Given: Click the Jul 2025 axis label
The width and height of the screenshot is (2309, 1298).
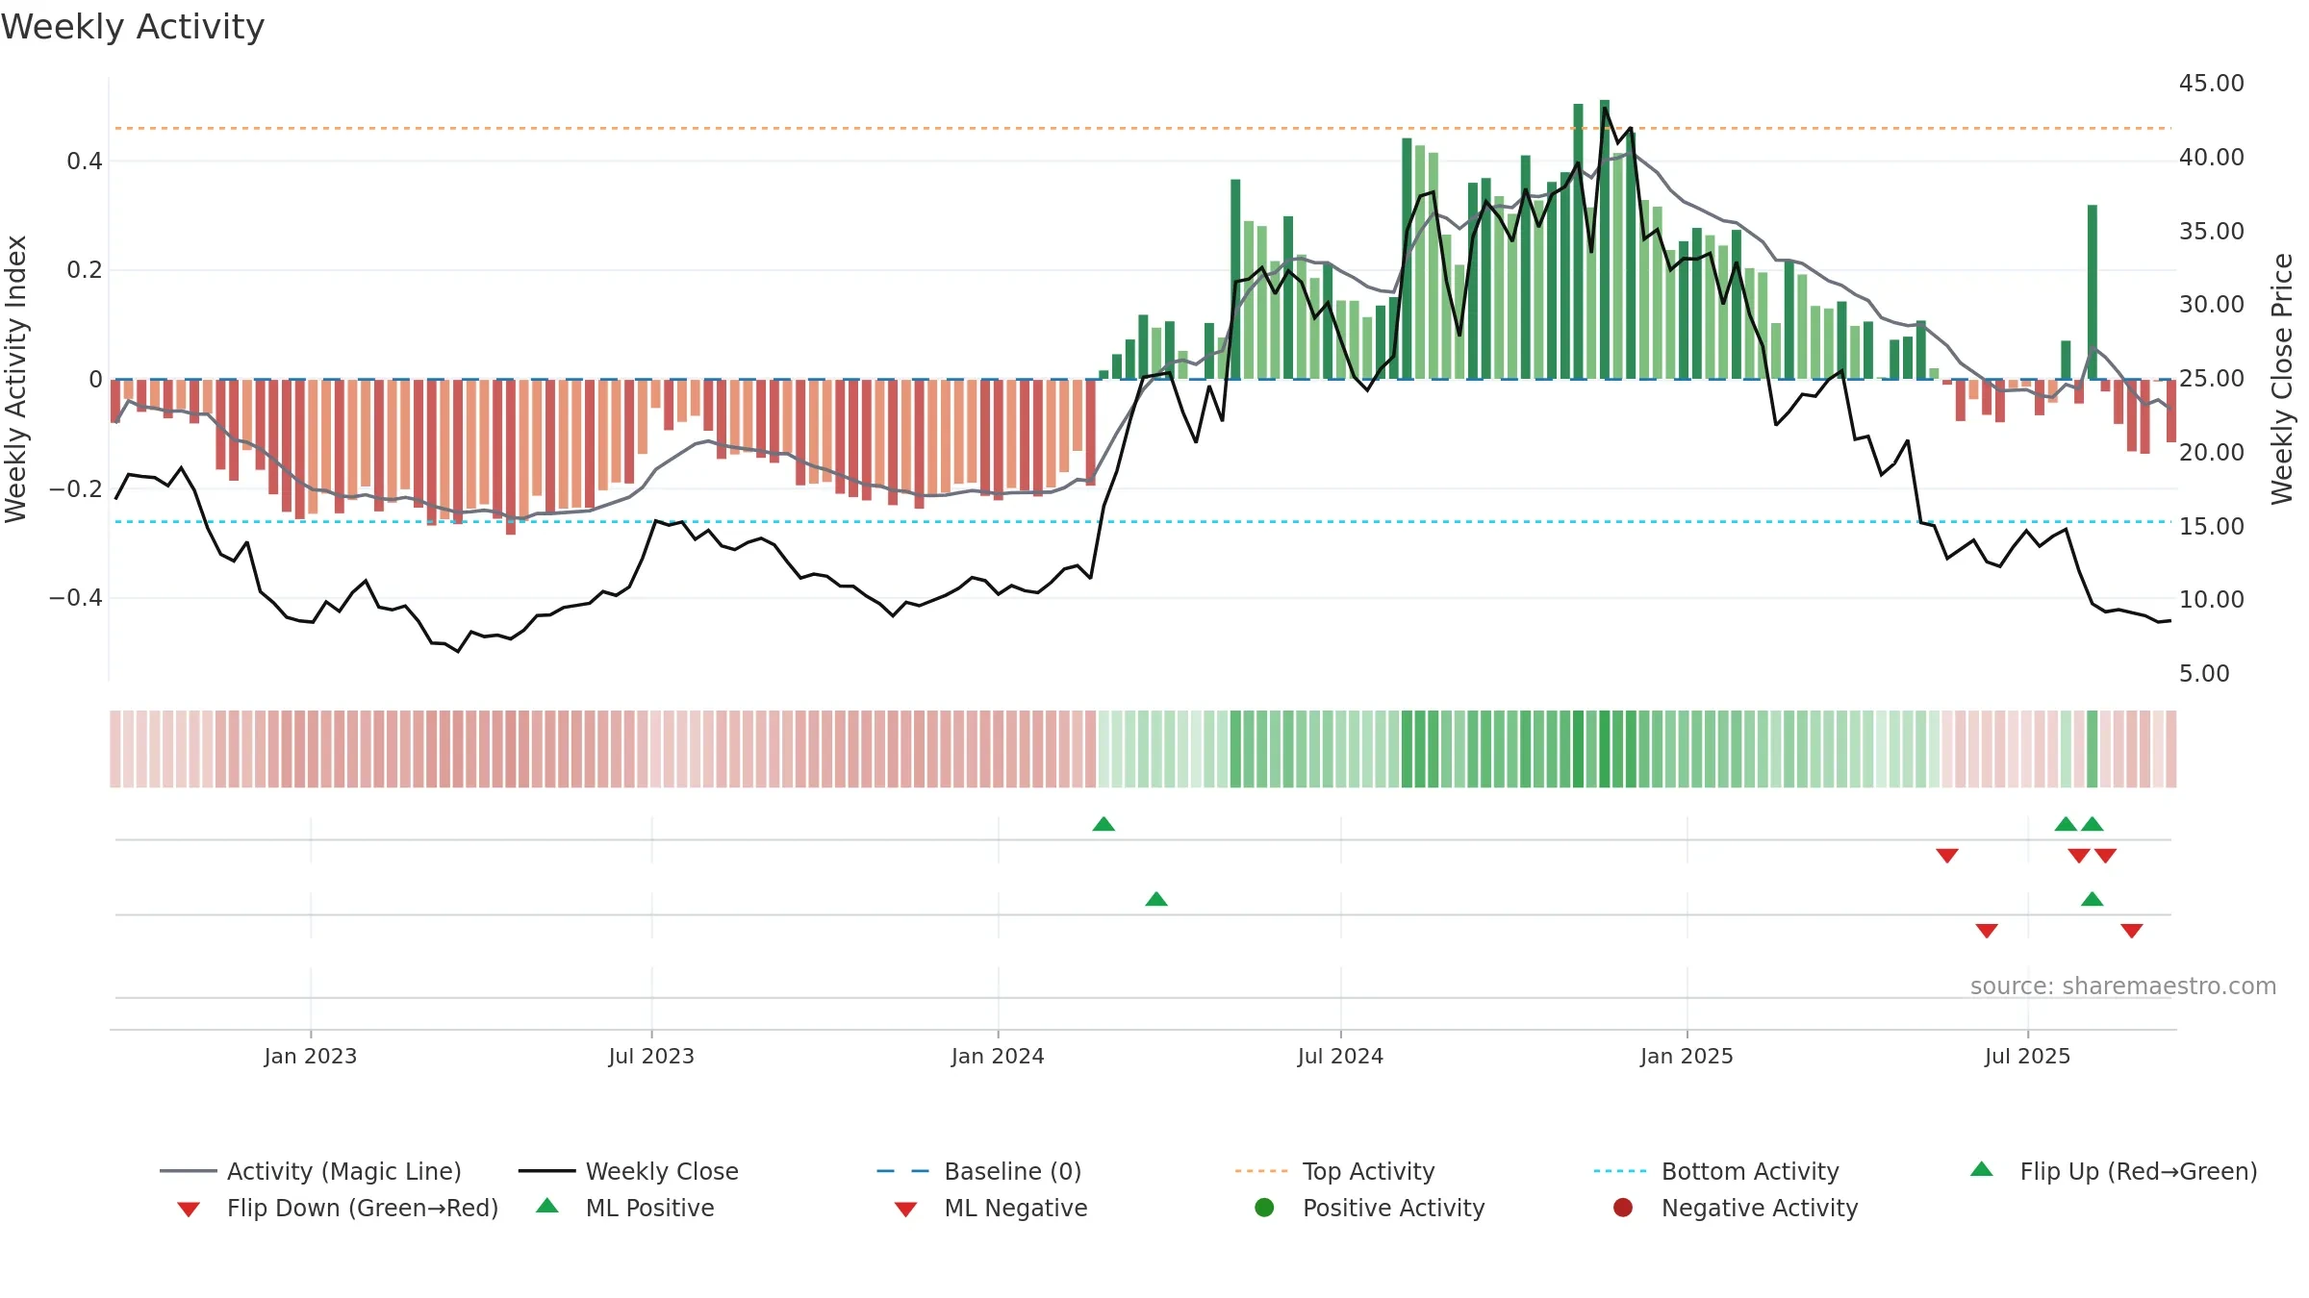Looking at the screenshot, I should coord(2027,1057).
